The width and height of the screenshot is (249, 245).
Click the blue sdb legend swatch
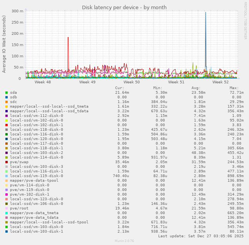coord(7,97)
